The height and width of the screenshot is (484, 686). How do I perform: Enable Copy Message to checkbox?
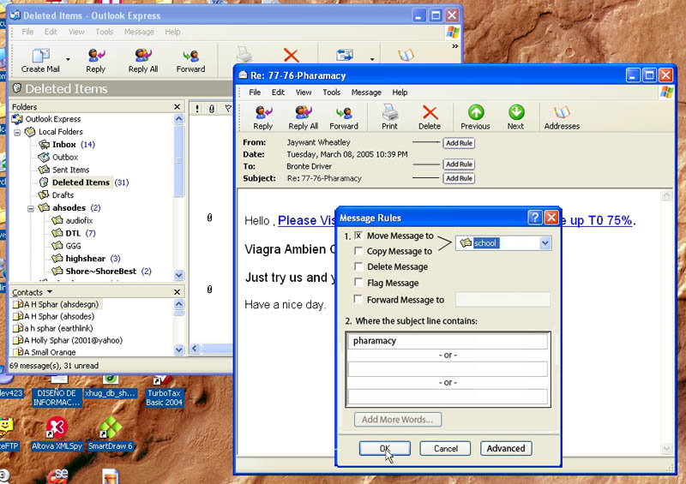pos(358,251)
